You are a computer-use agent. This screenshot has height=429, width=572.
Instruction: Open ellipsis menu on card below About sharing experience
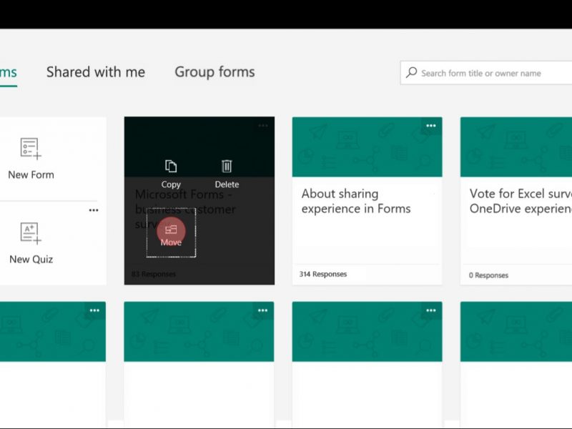coord(431,310)
